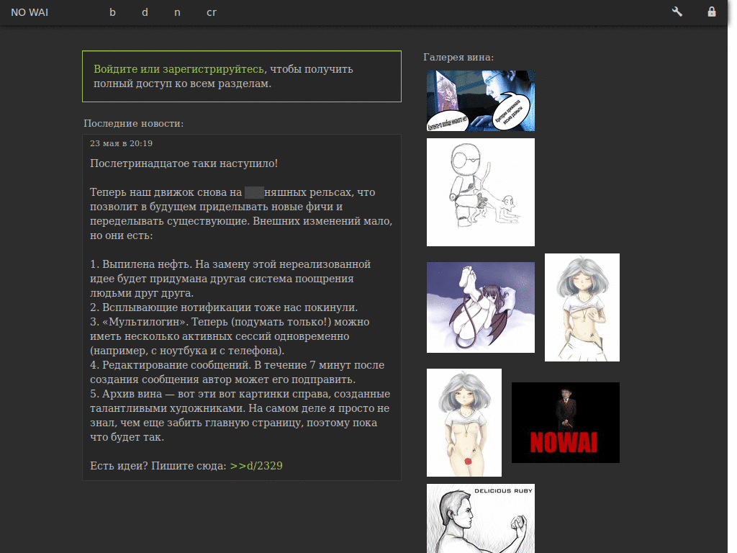Click the padlock login icon

pos(712,12)
